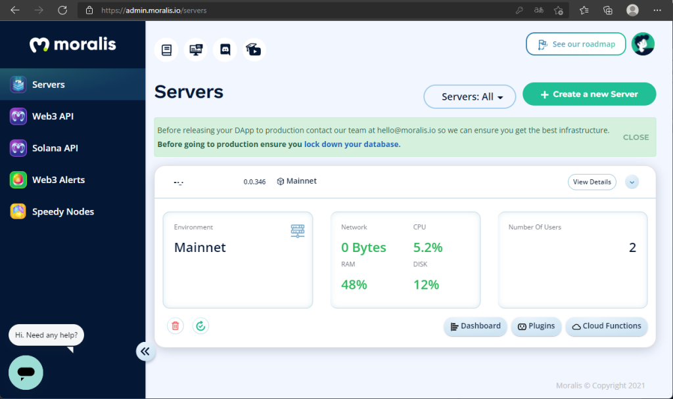Click Create a new Server button
Screen dimensions: 673x399
click(x=589, y=94)
